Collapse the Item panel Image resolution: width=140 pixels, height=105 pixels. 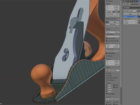[x=106, y=67]
